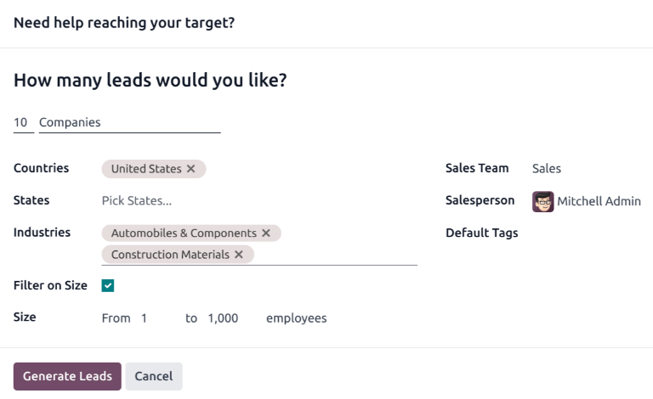Open the Companies lead type dropdown
The height and width of the screenshot is (399, 653).
click(129, 123)
